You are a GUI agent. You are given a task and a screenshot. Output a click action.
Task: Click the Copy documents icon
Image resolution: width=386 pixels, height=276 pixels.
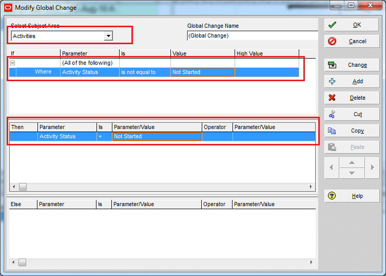tap(332, 131)
